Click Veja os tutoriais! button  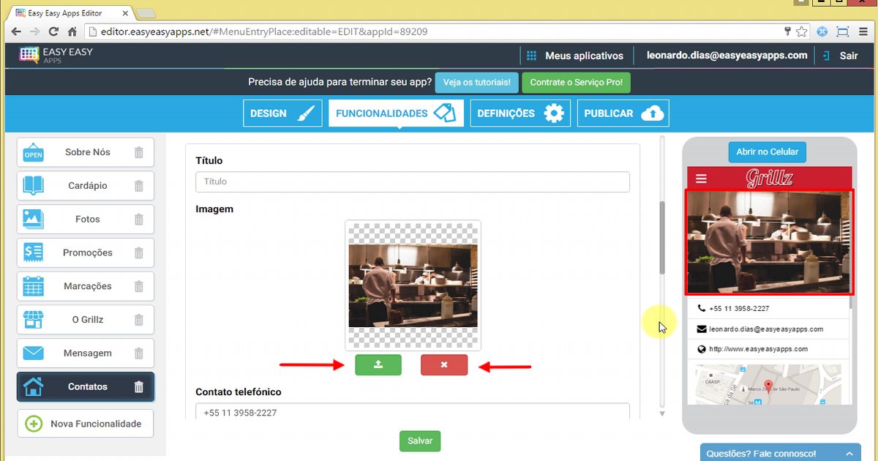tap(476, 83)
